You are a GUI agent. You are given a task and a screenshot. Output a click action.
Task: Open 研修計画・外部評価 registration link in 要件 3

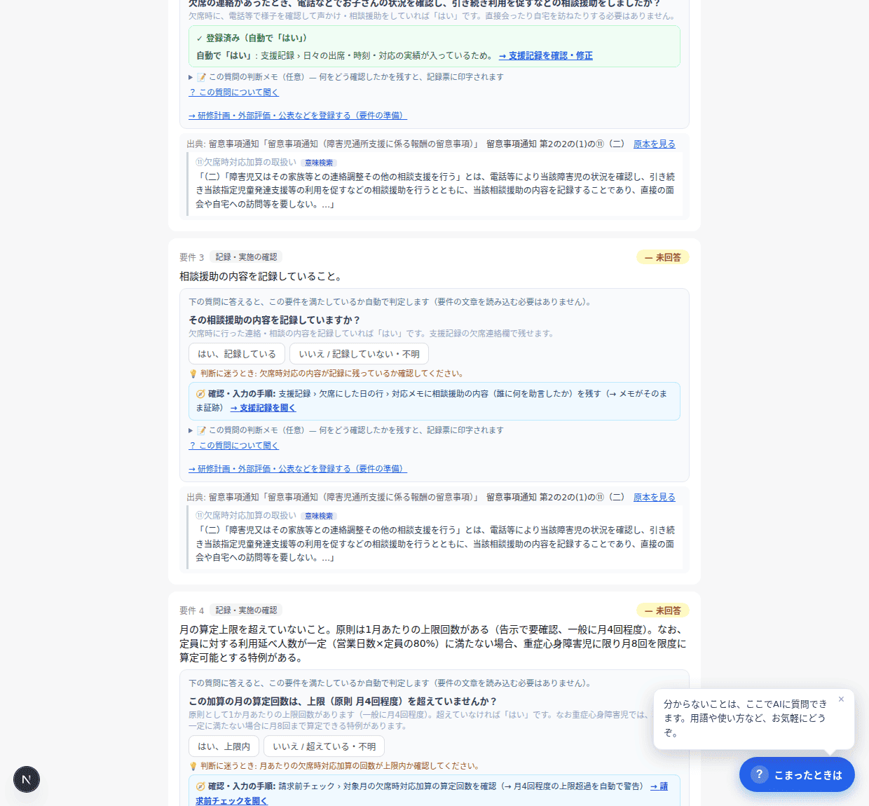coord(298,469)
